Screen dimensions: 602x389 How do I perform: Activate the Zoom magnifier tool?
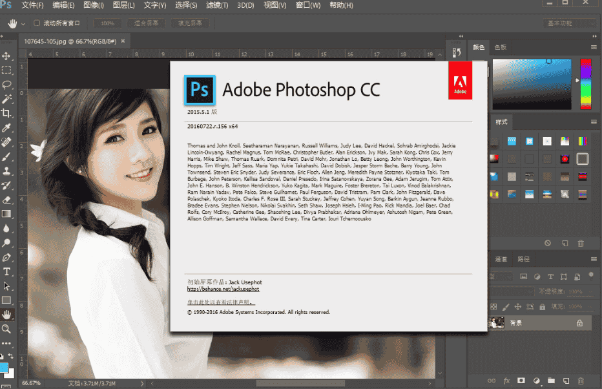[7, 329]
